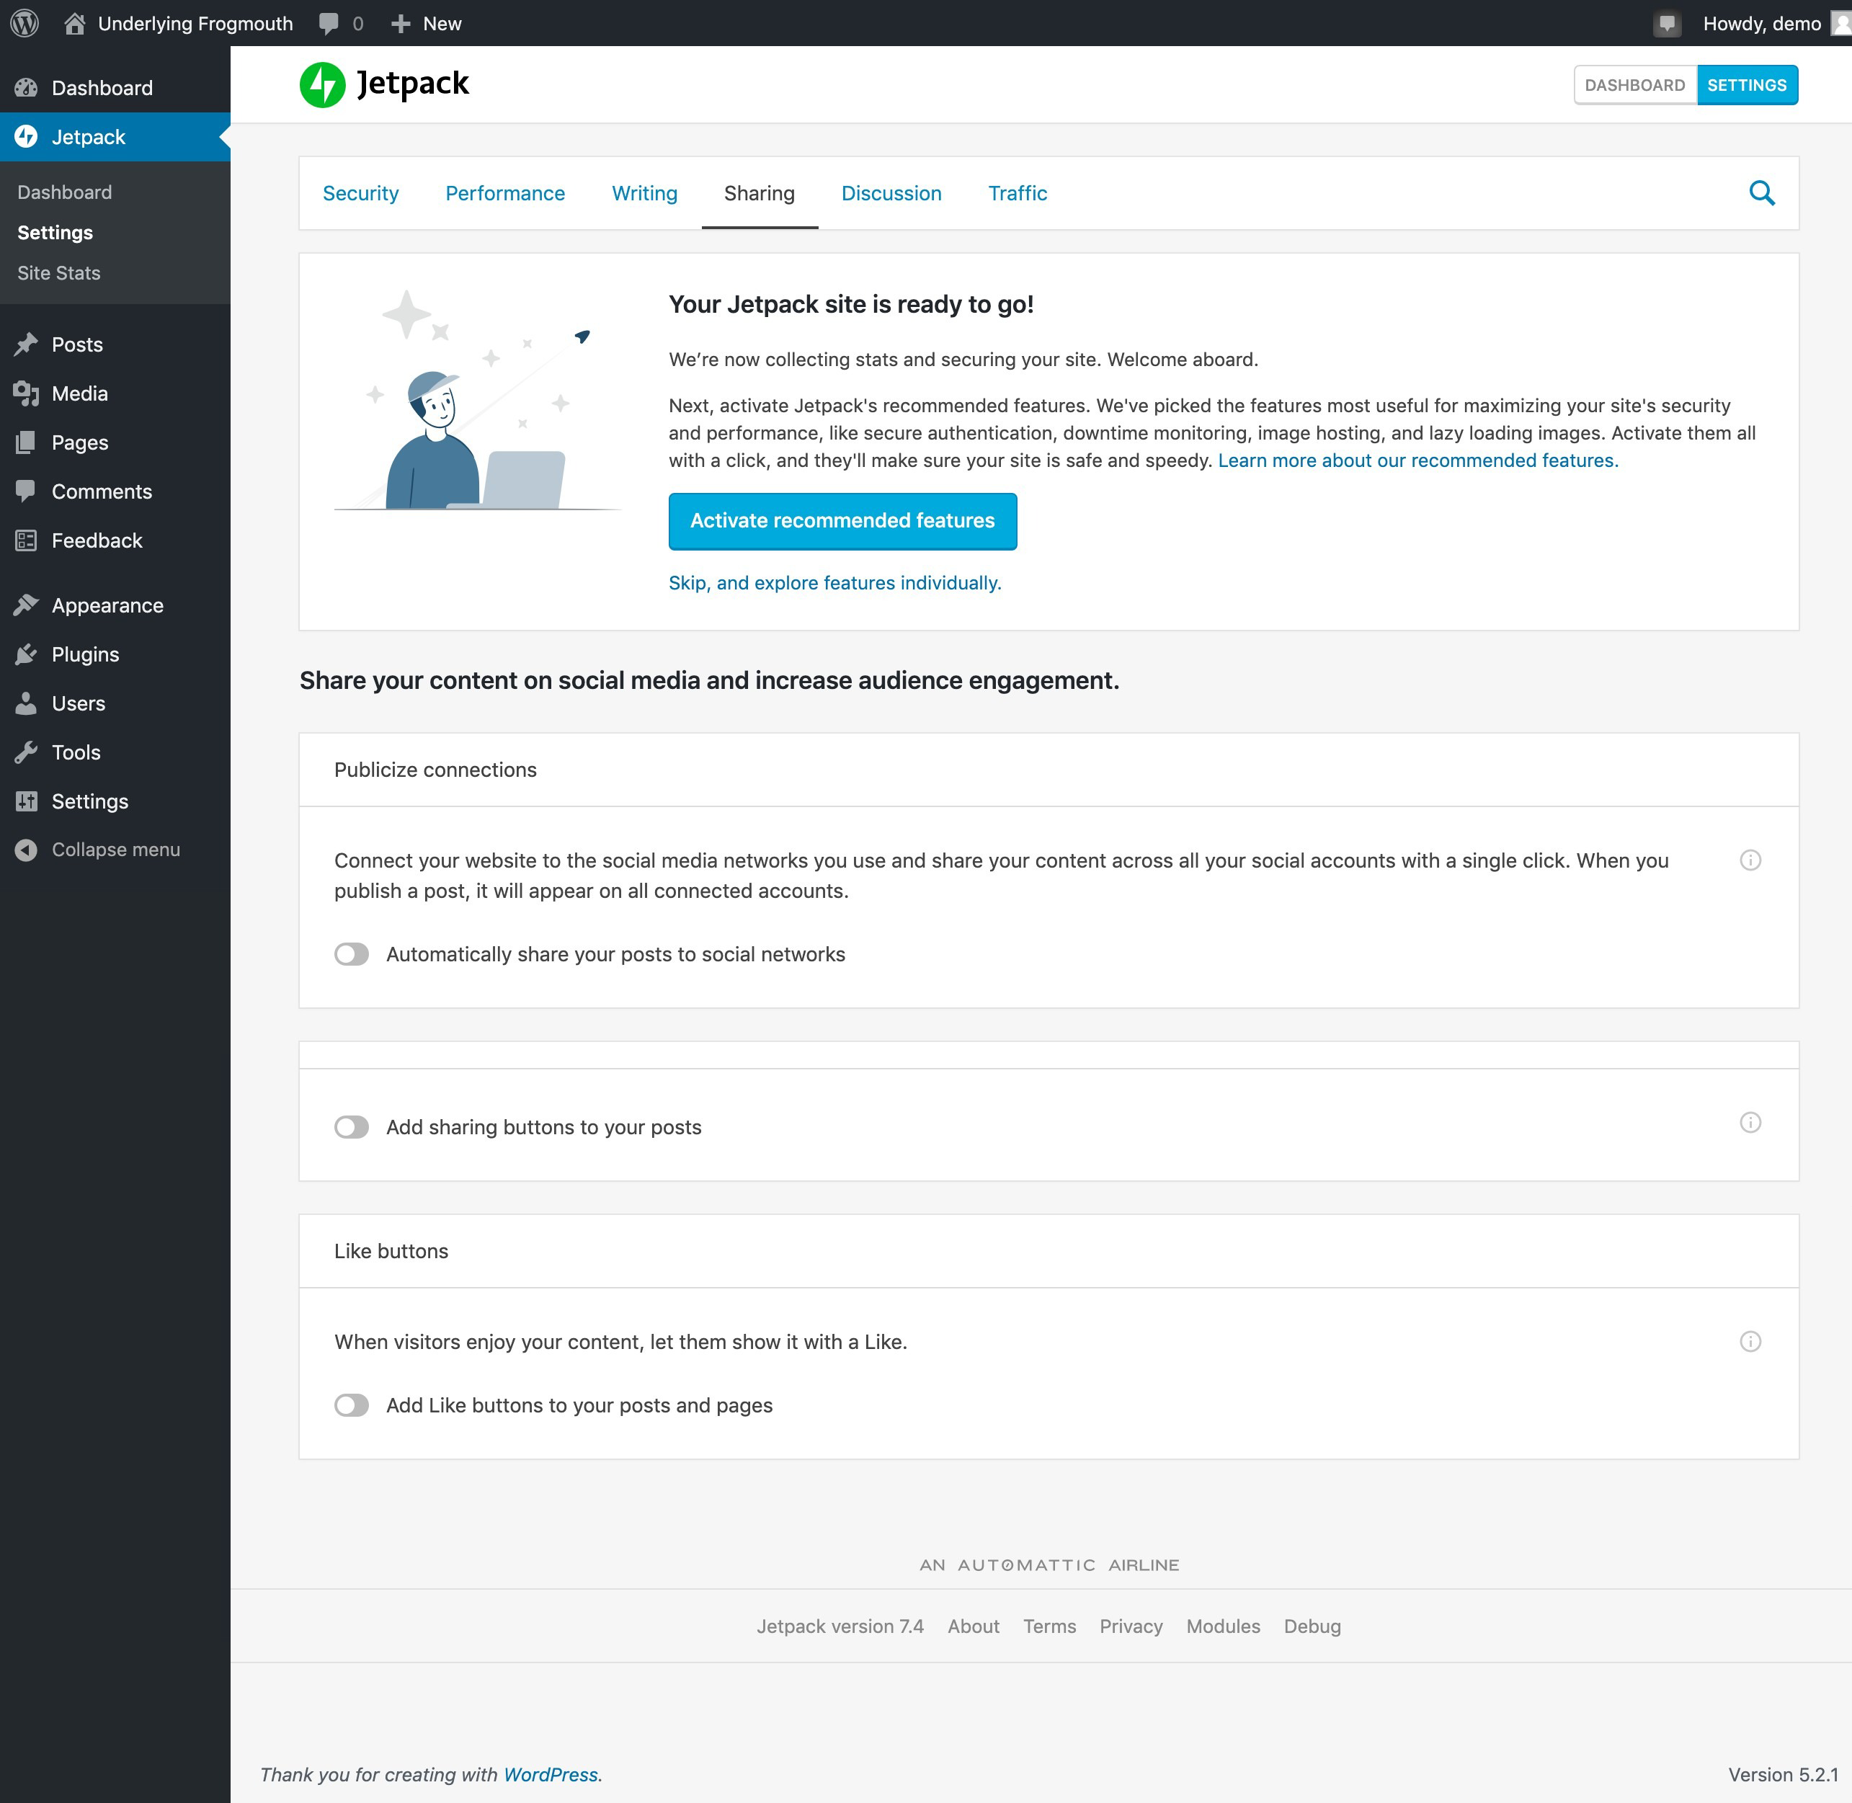Click the WordPress logo in the admin bar
1852x1803 pixels.
[25, 23]
